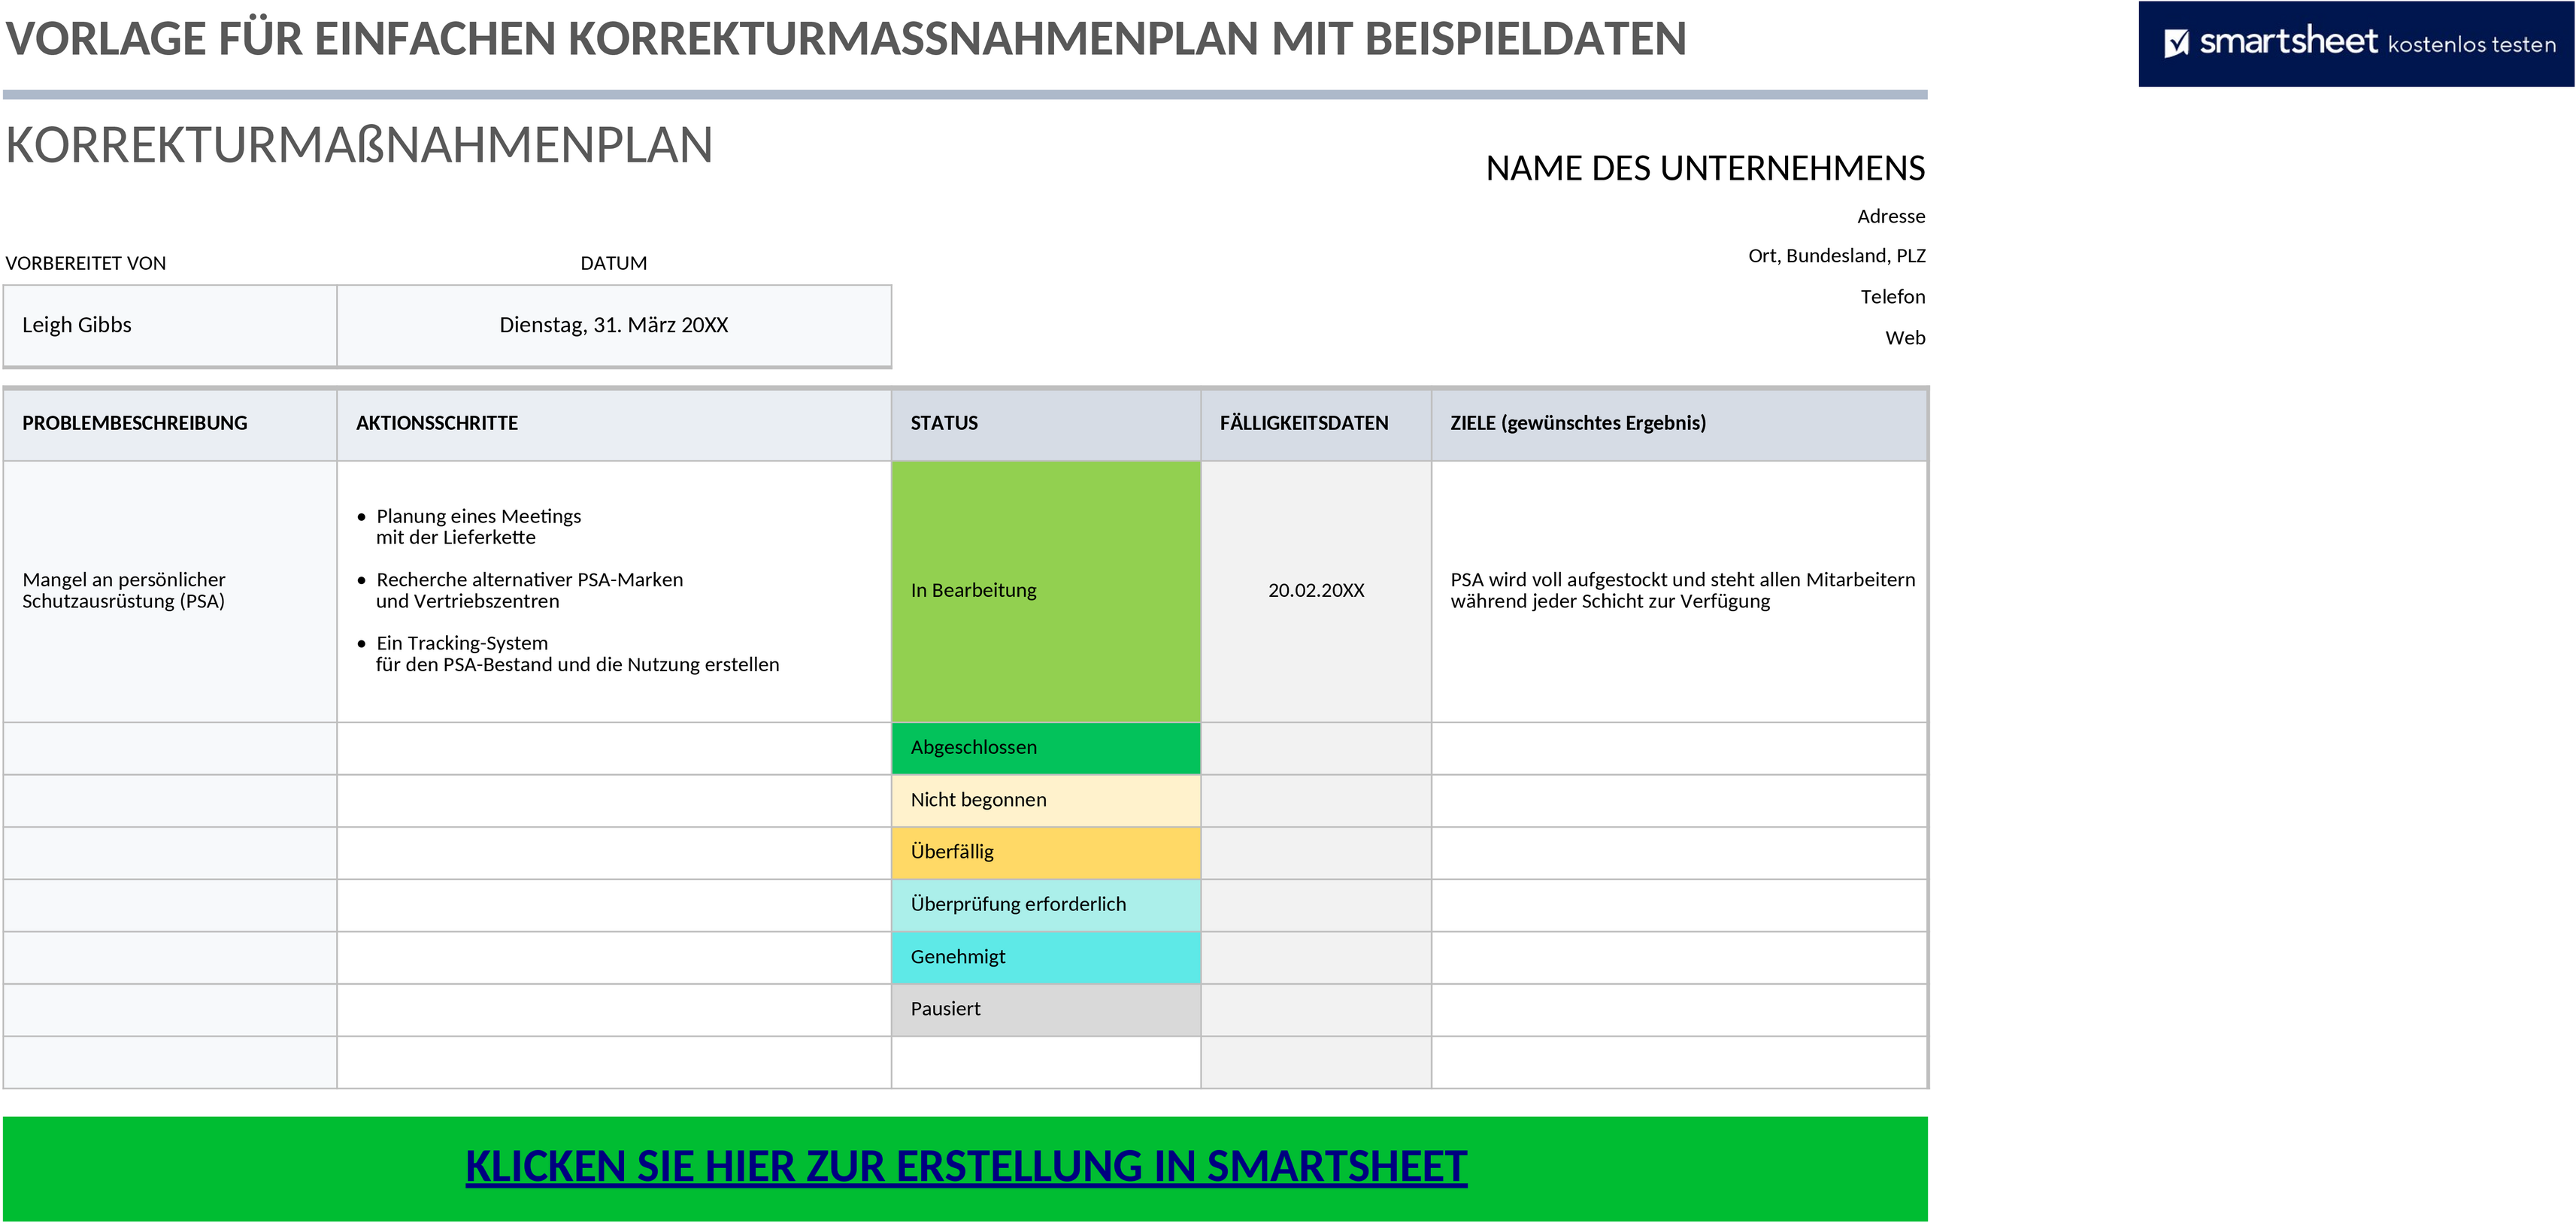Click the 'DATUM' label

[614, 263]
